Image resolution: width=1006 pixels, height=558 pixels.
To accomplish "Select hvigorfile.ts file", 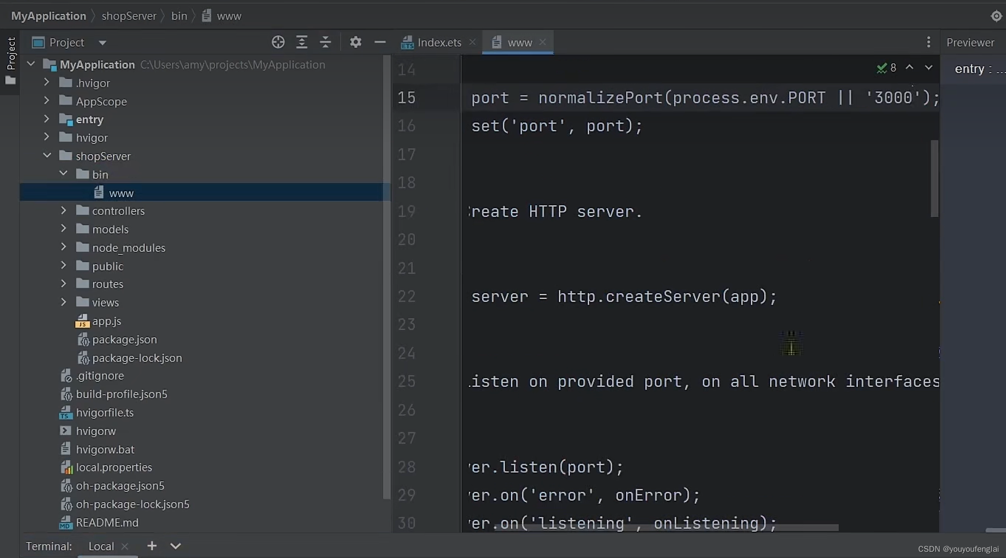I will (105, 413).
